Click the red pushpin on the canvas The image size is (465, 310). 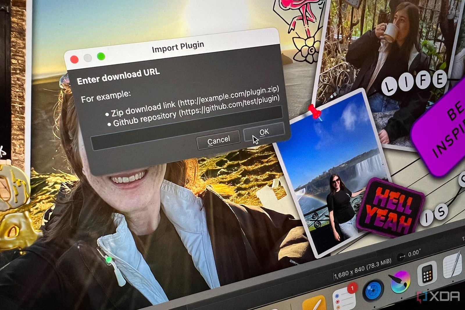click(314, 111)
